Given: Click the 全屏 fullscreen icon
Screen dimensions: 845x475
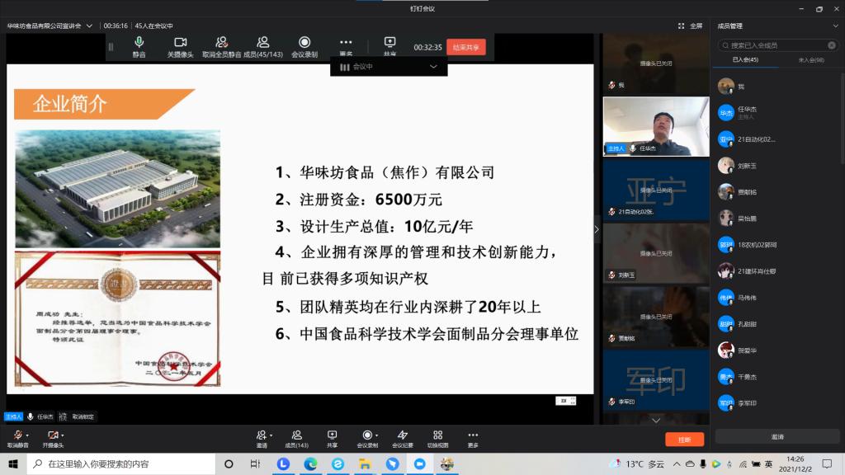Looking at the screenshot, I should click(x=691, y=26).
